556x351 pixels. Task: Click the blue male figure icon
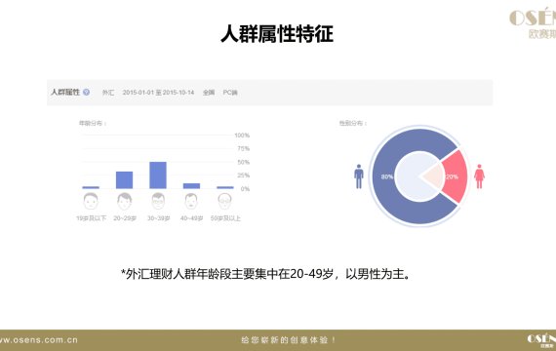(359, 176)
